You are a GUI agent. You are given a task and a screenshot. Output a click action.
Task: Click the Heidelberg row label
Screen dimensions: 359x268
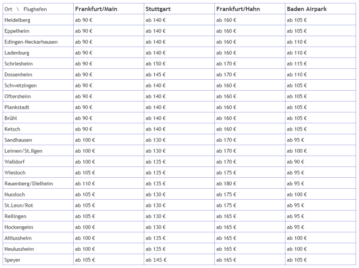[x=17, y=20]
